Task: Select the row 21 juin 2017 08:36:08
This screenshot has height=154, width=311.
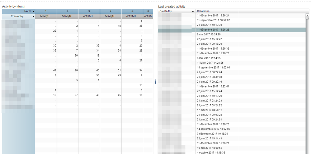Action: [x=232, y=77]
